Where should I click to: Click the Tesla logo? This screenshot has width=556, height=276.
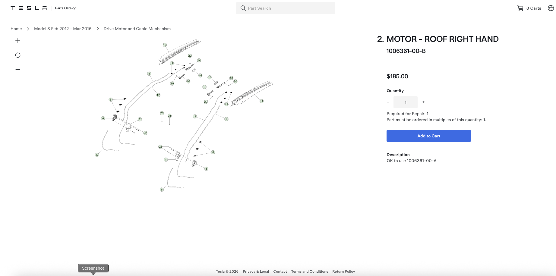tap(29, 8)
